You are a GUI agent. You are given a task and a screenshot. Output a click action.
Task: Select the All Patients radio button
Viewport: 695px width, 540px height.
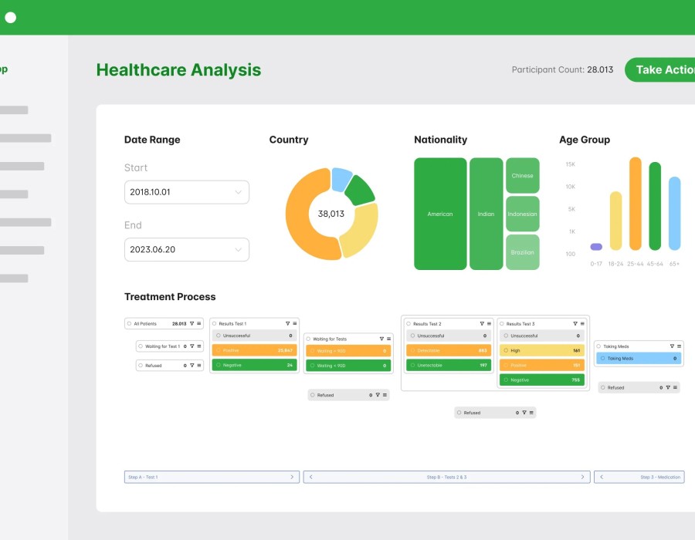tap(130, 324)
